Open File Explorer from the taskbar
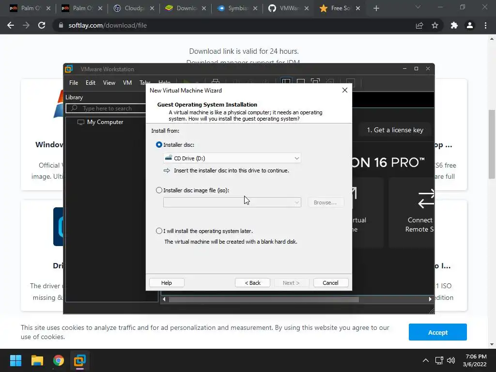The image size is (496, 372). (x=37, y=360)
